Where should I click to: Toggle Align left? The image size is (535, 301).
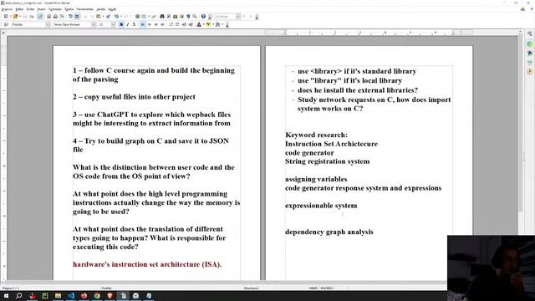(x=143, y=24)
